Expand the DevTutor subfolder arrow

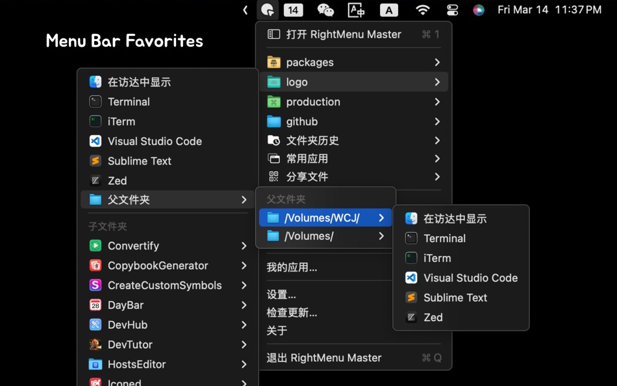(244, 344)
